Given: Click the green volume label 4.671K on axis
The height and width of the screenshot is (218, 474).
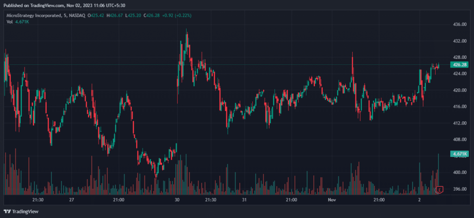Looking at the screenshot, I should [460, 154].
